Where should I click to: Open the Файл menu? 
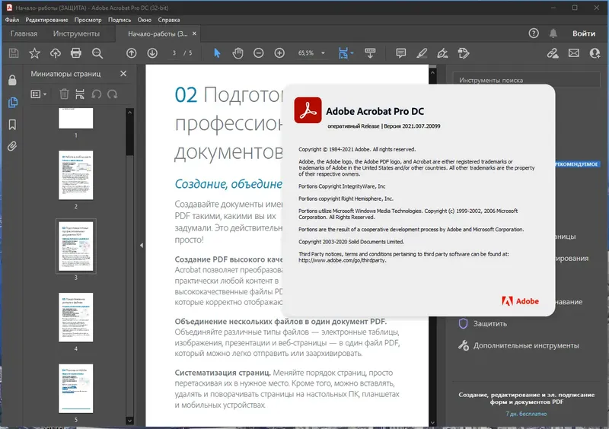[12, 20]
